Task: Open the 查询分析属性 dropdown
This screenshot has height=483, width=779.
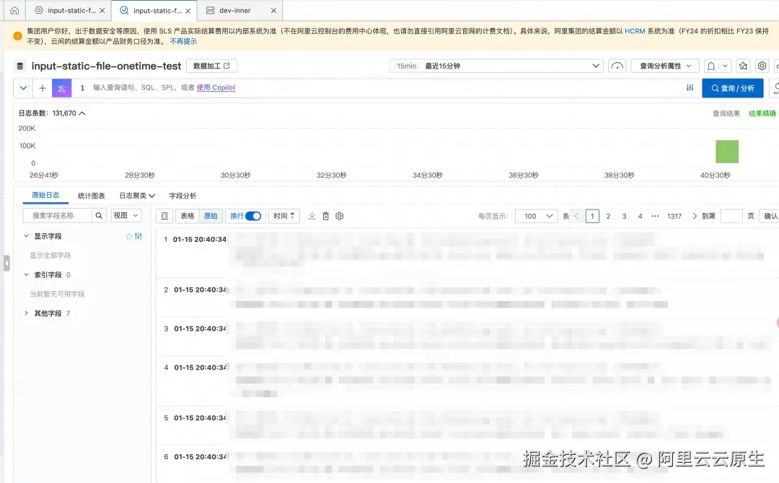Action: [x=665, y=66]
